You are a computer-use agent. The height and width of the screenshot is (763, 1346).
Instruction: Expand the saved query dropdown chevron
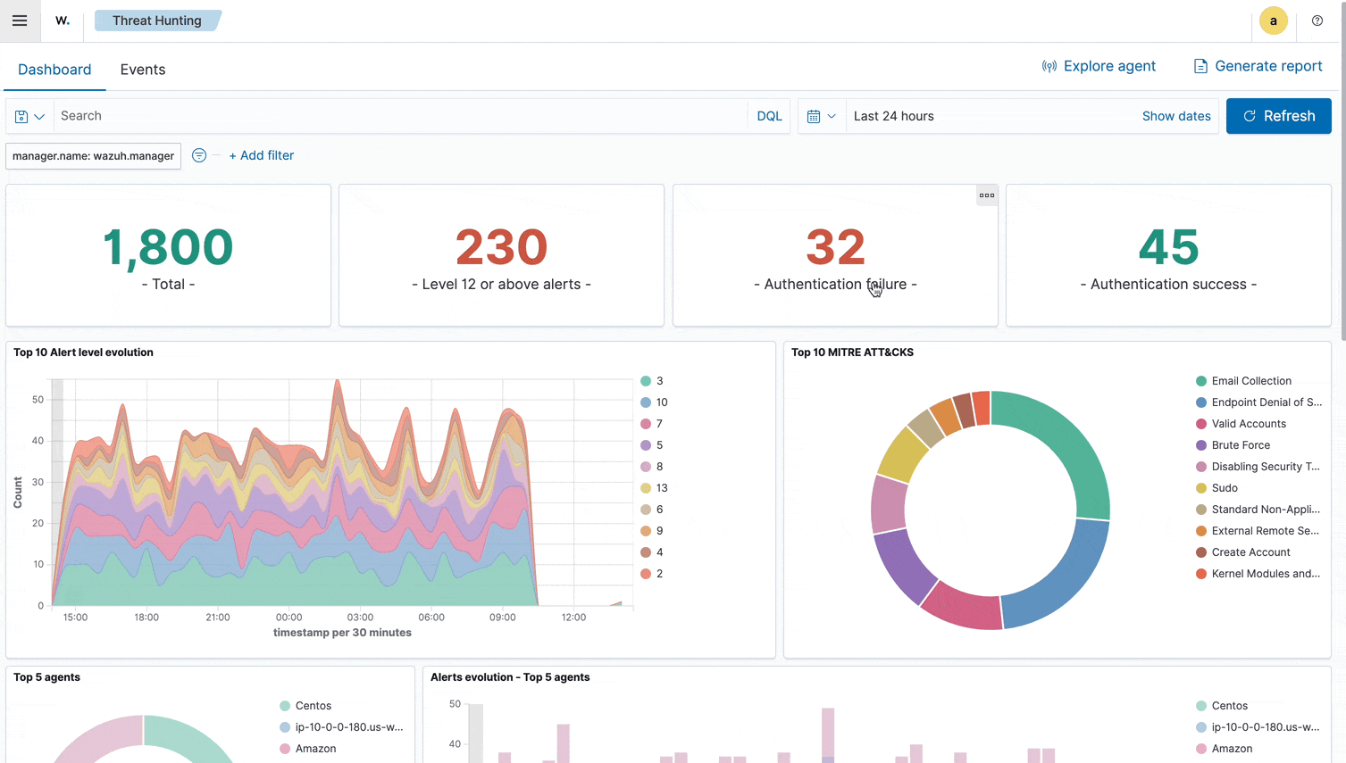coord(38,116)
